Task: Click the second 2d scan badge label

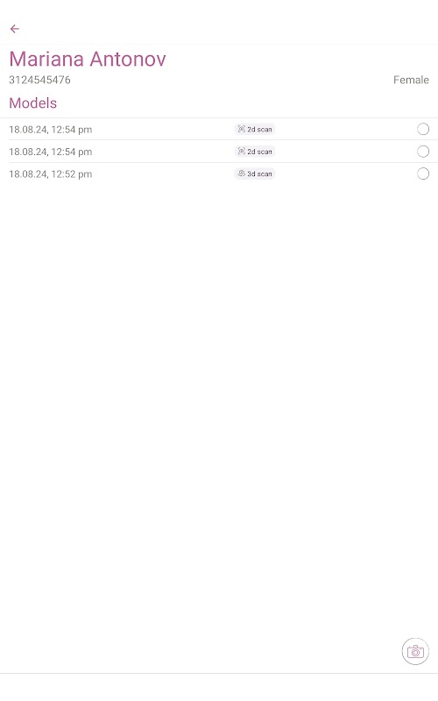Action: (x=259, y=152)
